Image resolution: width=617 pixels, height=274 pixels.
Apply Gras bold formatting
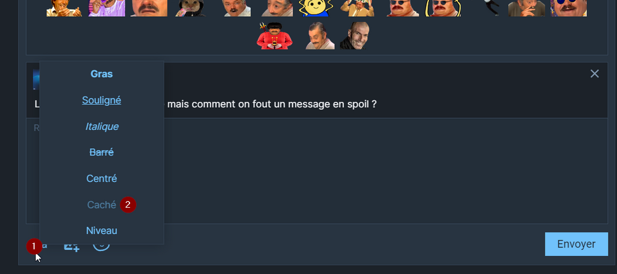coord(101,74)
